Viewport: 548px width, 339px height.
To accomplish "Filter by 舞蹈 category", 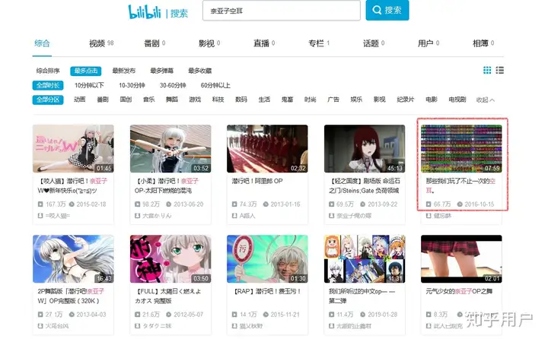I will [x=172, y=100].
